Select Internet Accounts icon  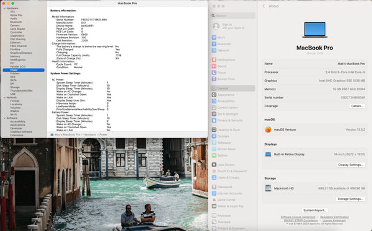click(x=214, y=193)
